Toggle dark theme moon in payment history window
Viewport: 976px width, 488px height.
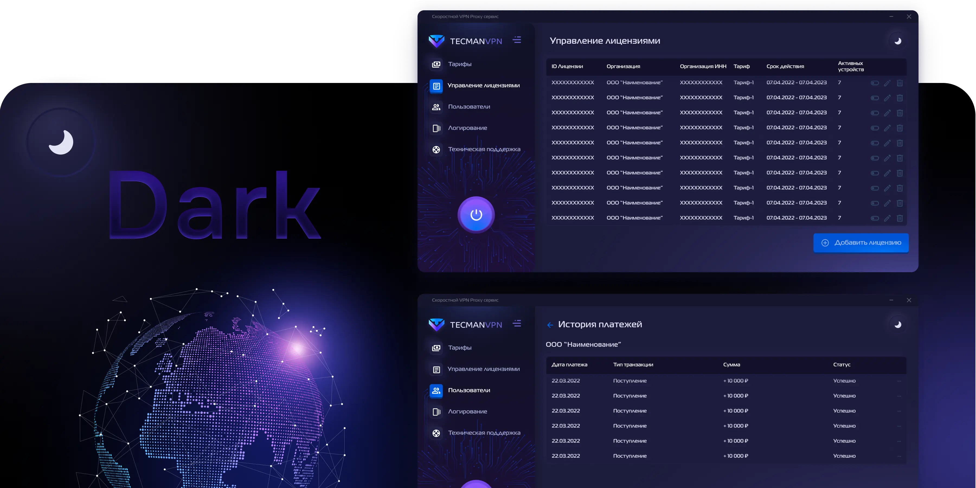pos(898,324)
